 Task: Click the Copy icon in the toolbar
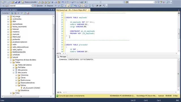55,2
